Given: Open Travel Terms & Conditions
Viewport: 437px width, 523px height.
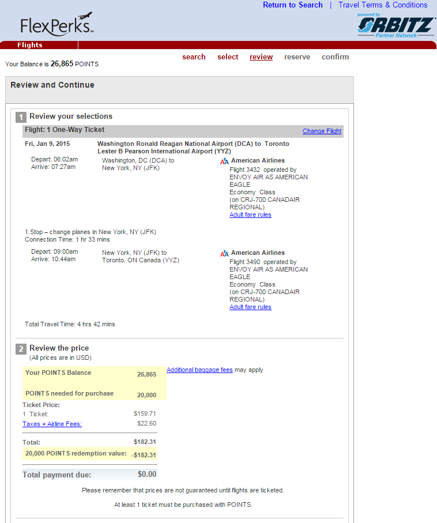Looking at the screenshot, I should click(383, 5).
